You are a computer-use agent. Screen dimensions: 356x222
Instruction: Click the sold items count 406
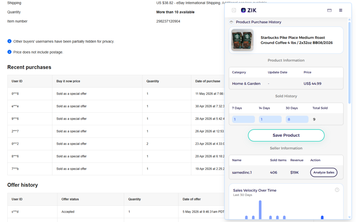point(274,173)
